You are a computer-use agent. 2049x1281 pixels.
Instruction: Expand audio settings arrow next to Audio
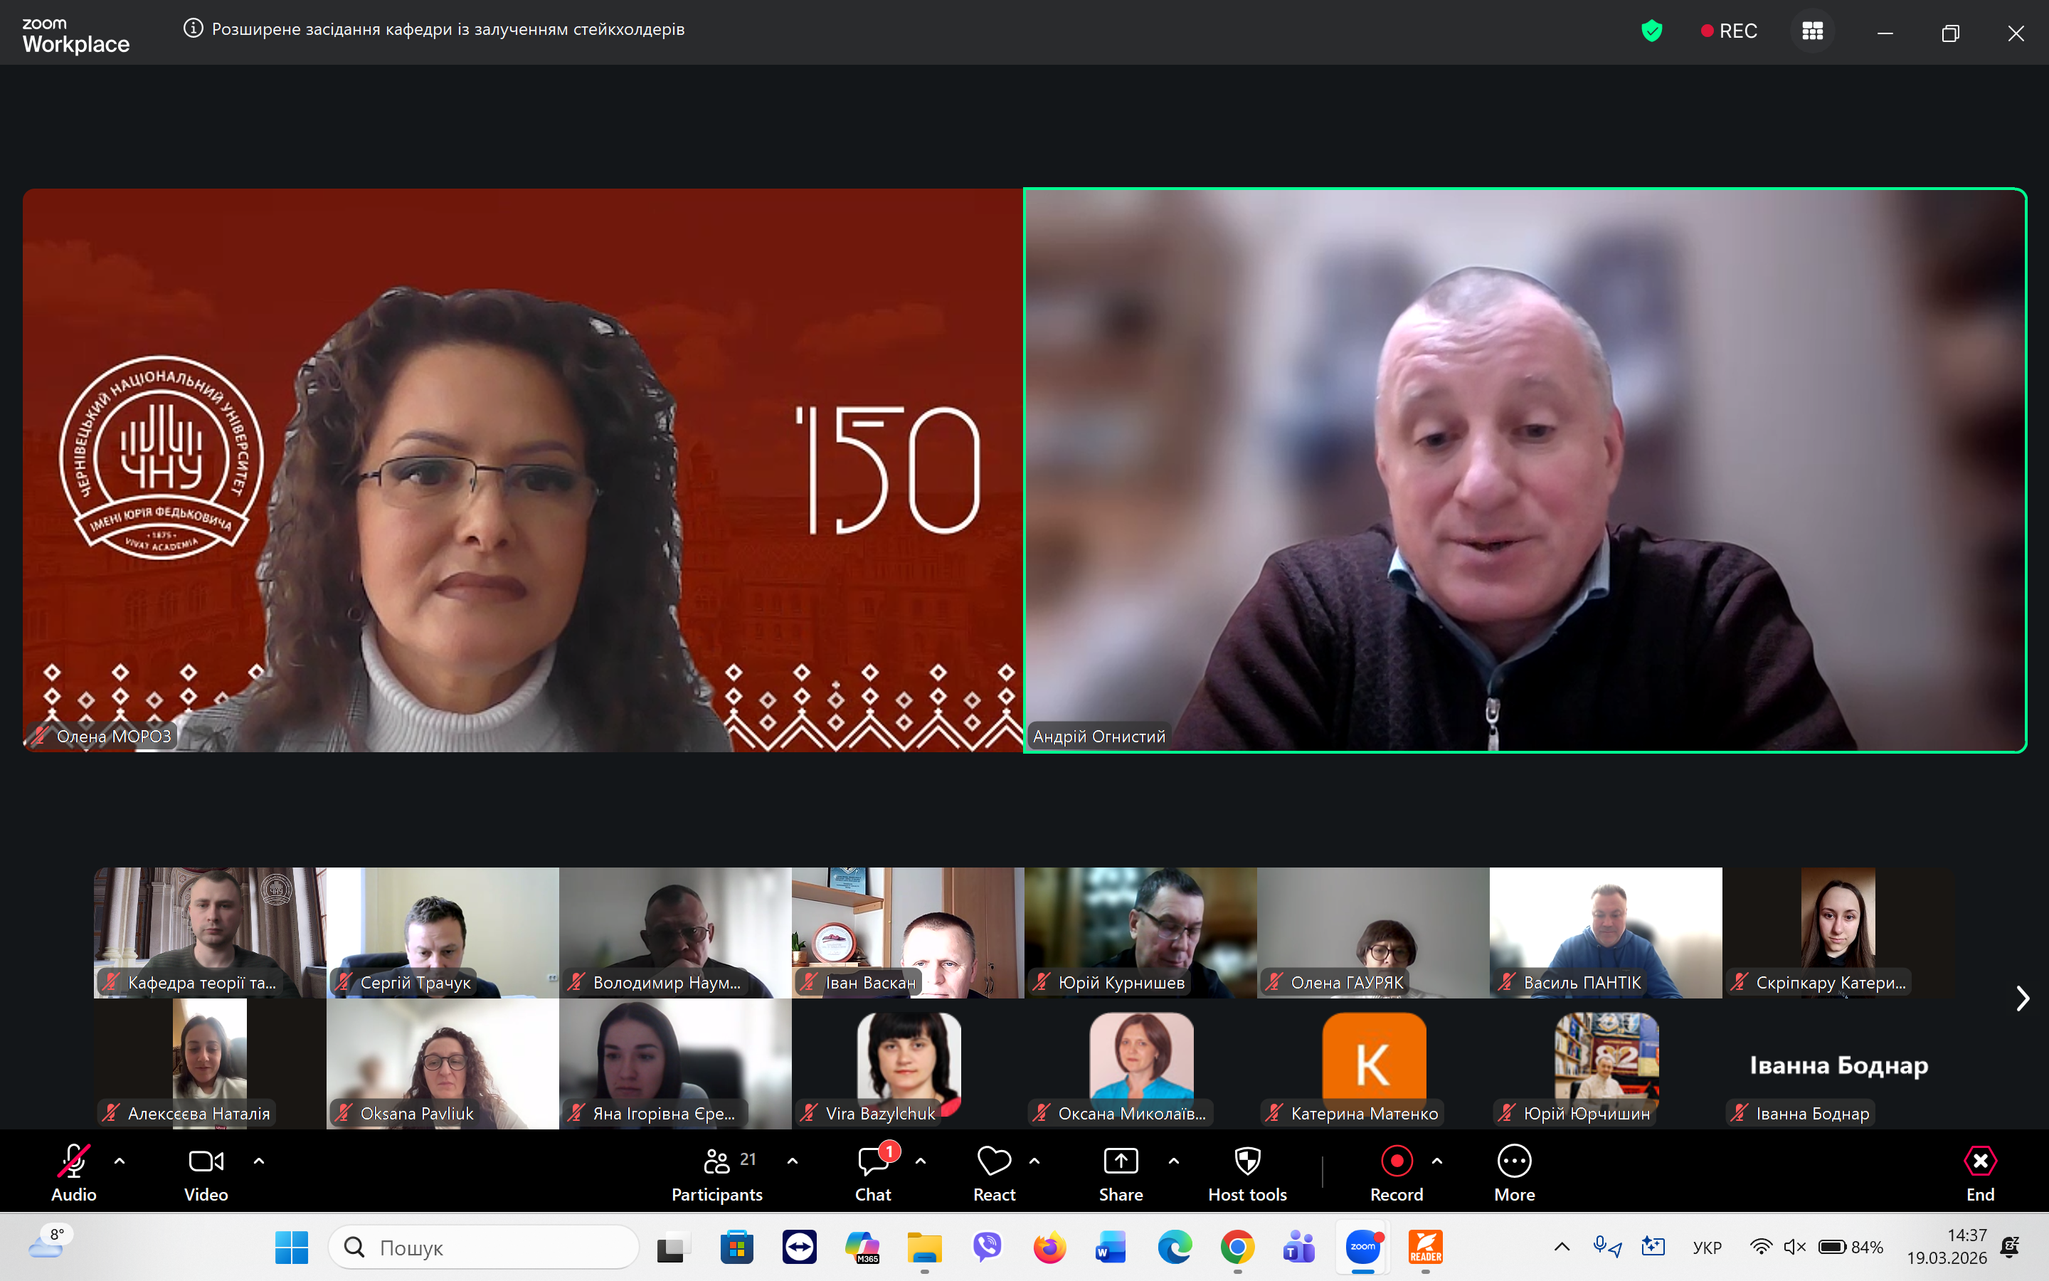click(x=120, y=1161)
